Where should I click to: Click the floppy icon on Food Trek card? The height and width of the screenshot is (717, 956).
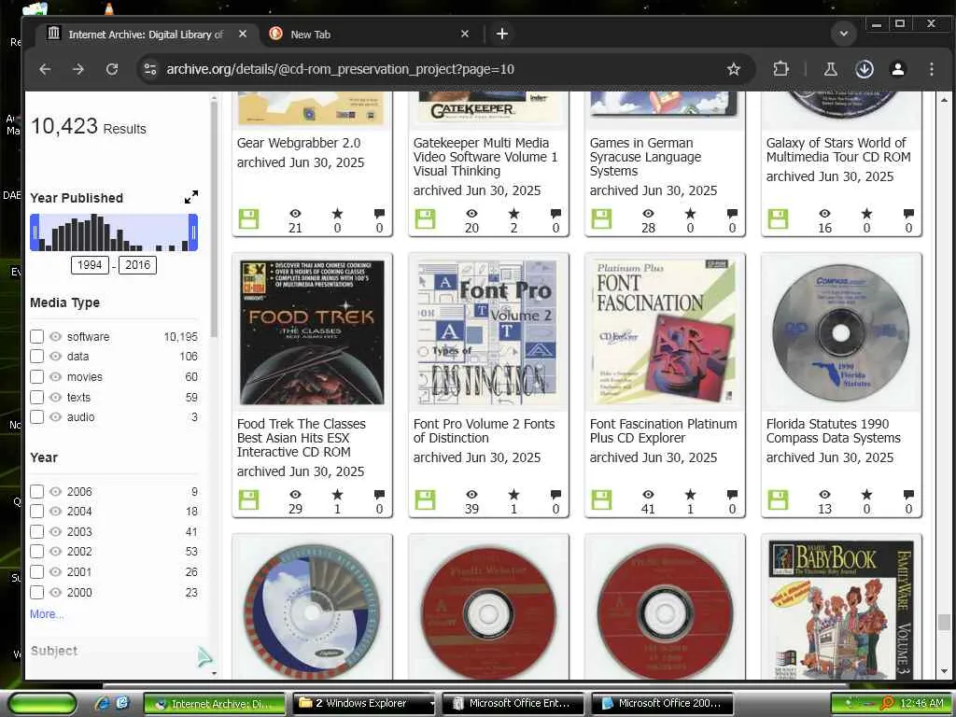[248, 500]
